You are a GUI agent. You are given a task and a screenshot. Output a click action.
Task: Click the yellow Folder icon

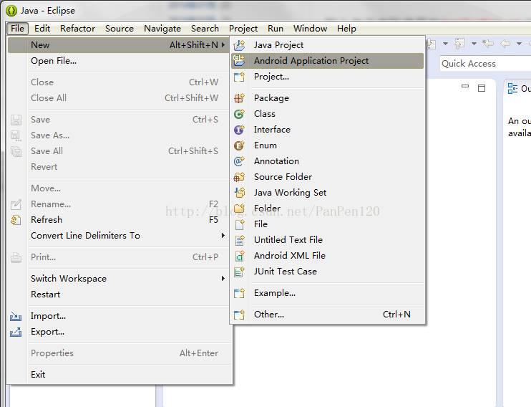click(239, 209)
